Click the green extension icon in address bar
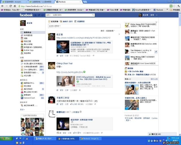This screenshot has width=181, height=145. [171, 6]
